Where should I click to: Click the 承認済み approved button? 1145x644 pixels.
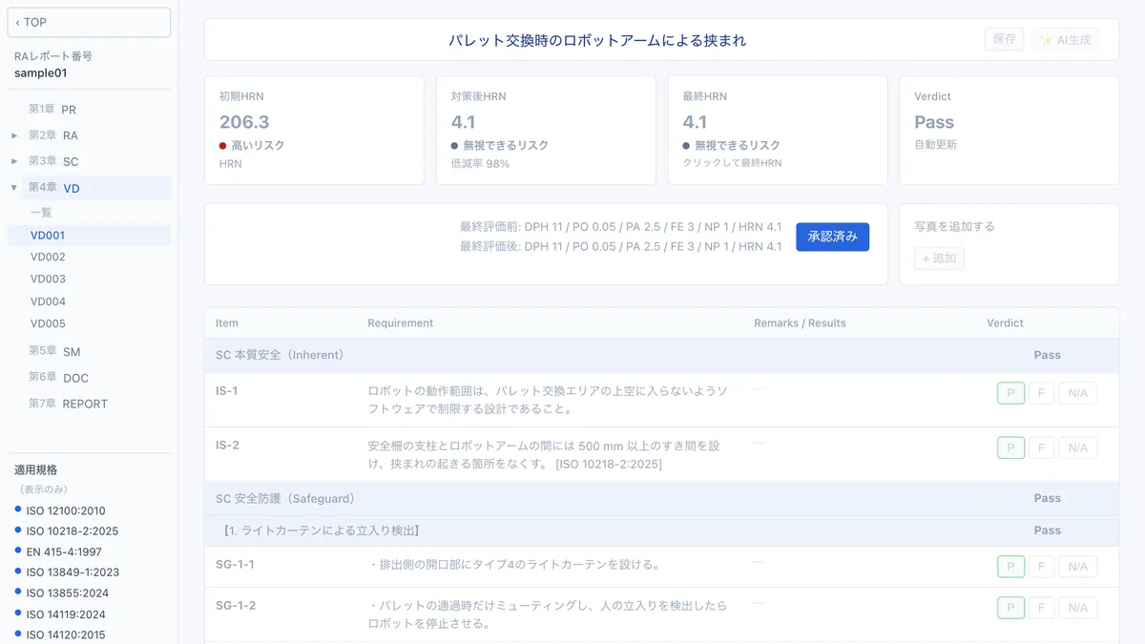point(832,237)
